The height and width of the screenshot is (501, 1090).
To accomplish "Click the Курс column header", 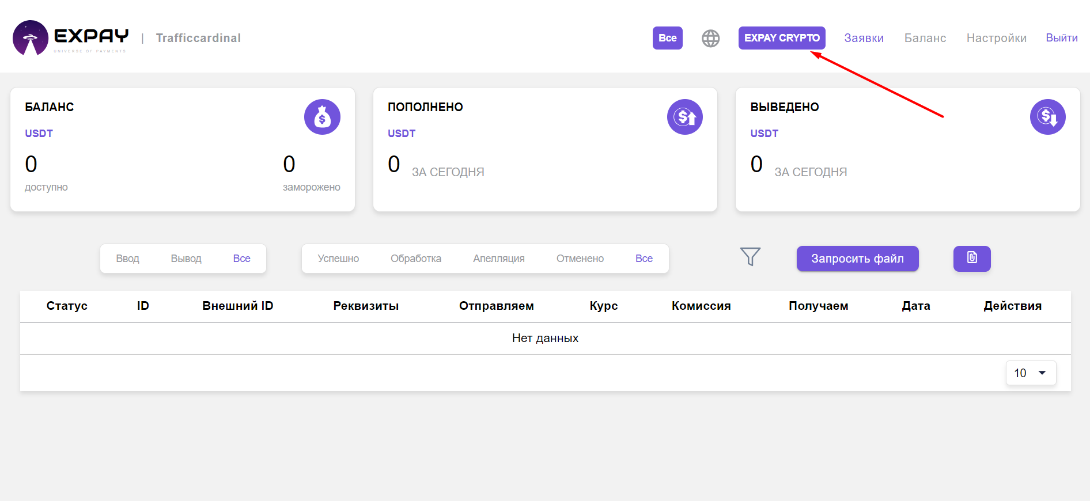I will (x=604, y=306).
